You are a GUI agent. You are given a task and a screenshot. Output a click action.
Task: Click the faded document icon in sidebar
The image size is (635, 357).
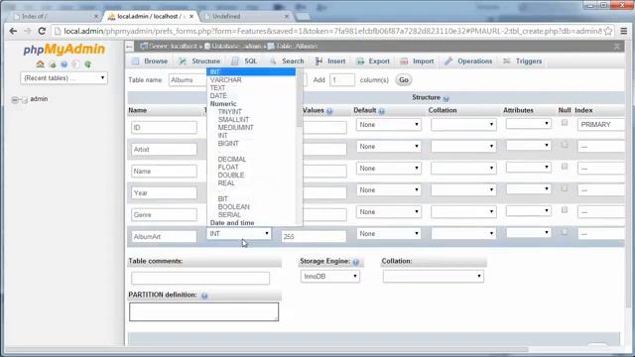pyautogui.click(x=75, y=64)
